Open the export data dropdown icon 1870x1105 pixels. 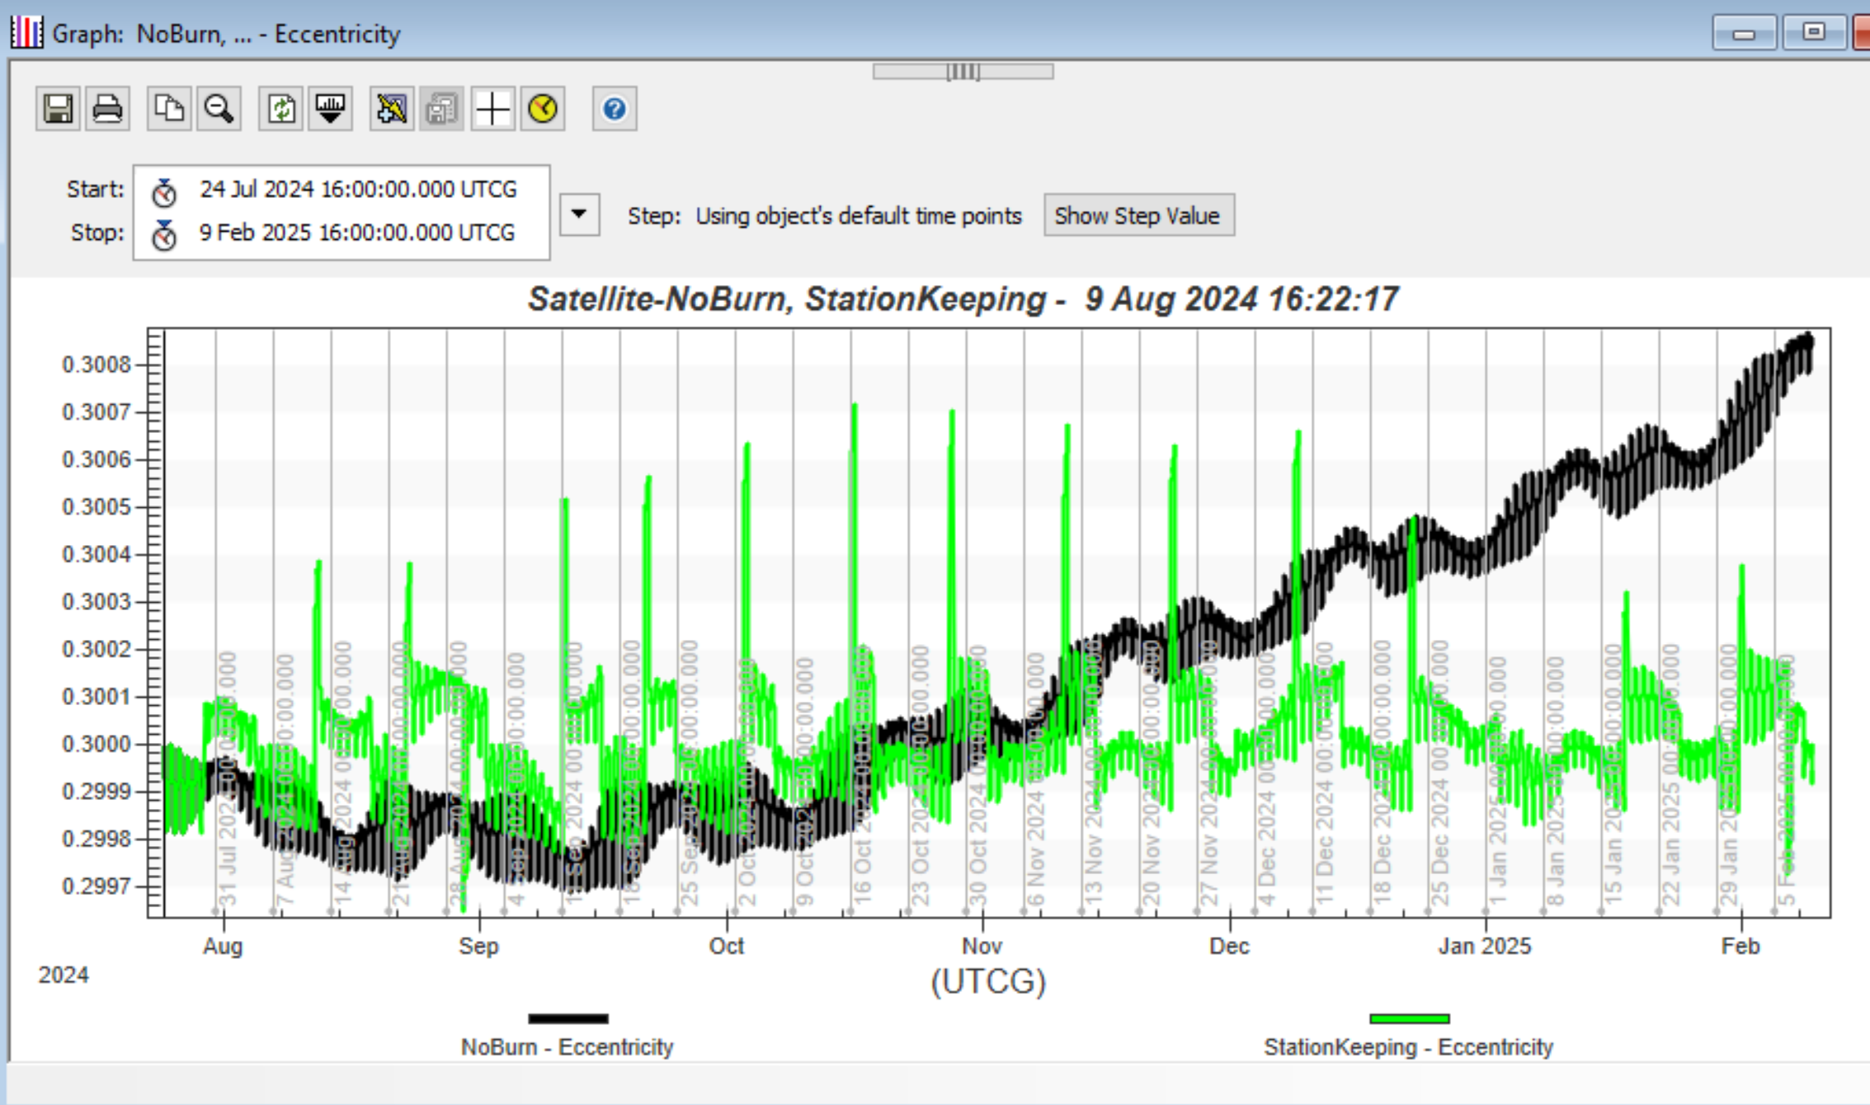(x=330, y=109)
